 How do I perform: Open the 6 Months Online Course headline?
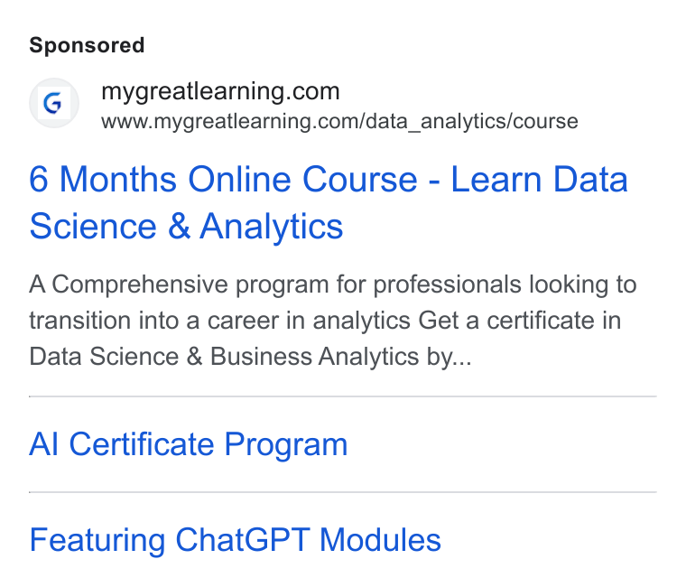(x=329, y=202)
